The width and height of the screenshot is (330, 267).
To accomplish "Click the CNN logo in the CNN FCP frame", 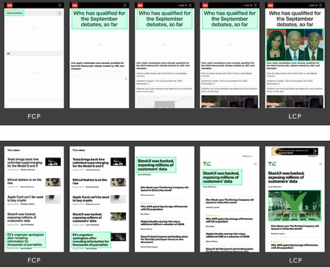I will tap(9, 5).
